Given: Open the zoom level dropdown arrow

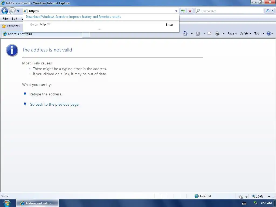Looking at the screenshot, I should pos(269,196).
